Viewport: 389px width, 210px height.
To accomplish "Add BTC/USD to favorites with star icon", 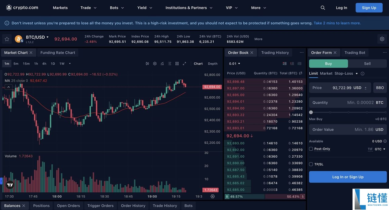I will pos(7,39).
